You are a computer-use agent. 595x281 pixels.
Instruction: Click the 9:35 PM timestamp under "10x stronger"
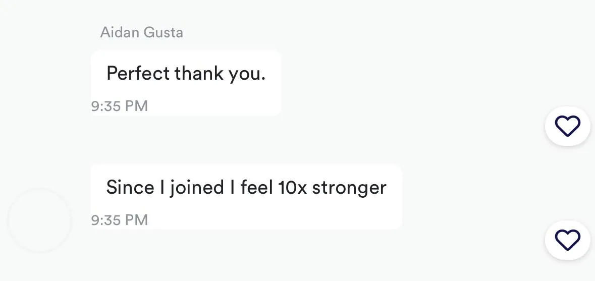pos(120,220)
